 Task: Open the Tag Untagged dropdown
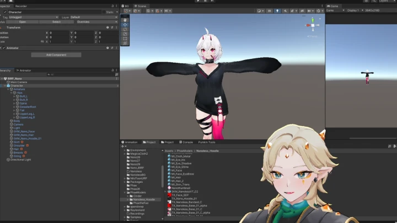pyautogui.click(x=34, y=17)
